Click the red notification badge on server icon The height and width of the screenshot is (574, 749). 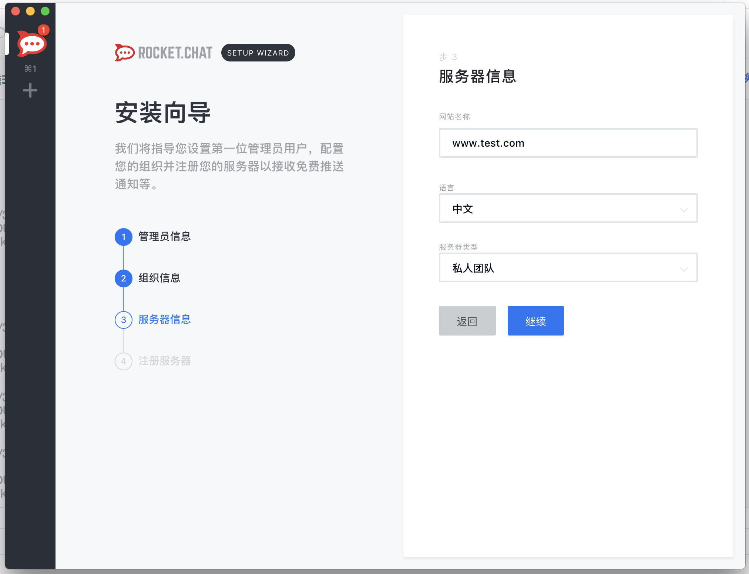tap(43, 30)
